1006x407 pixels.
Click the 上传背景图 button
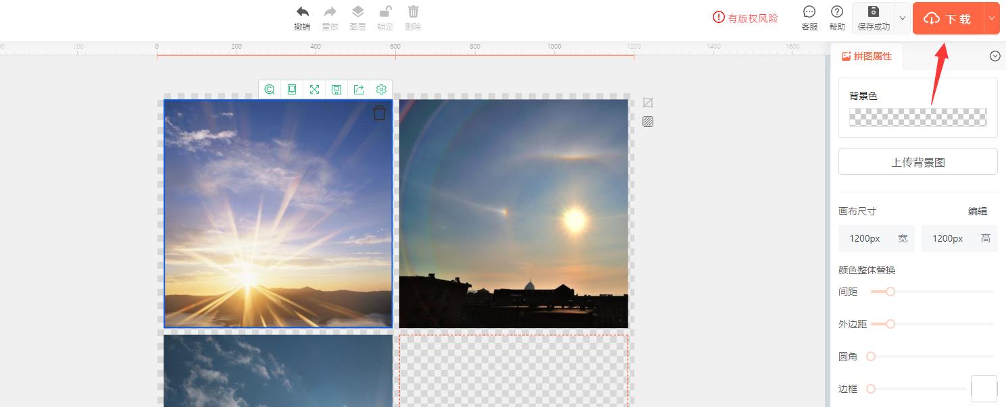(917, 162)
